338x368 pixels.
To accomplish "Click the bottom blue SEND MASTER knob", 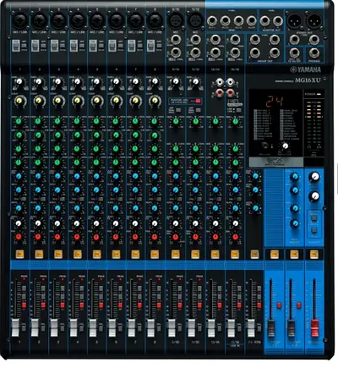I will click(x=295, y=224).
